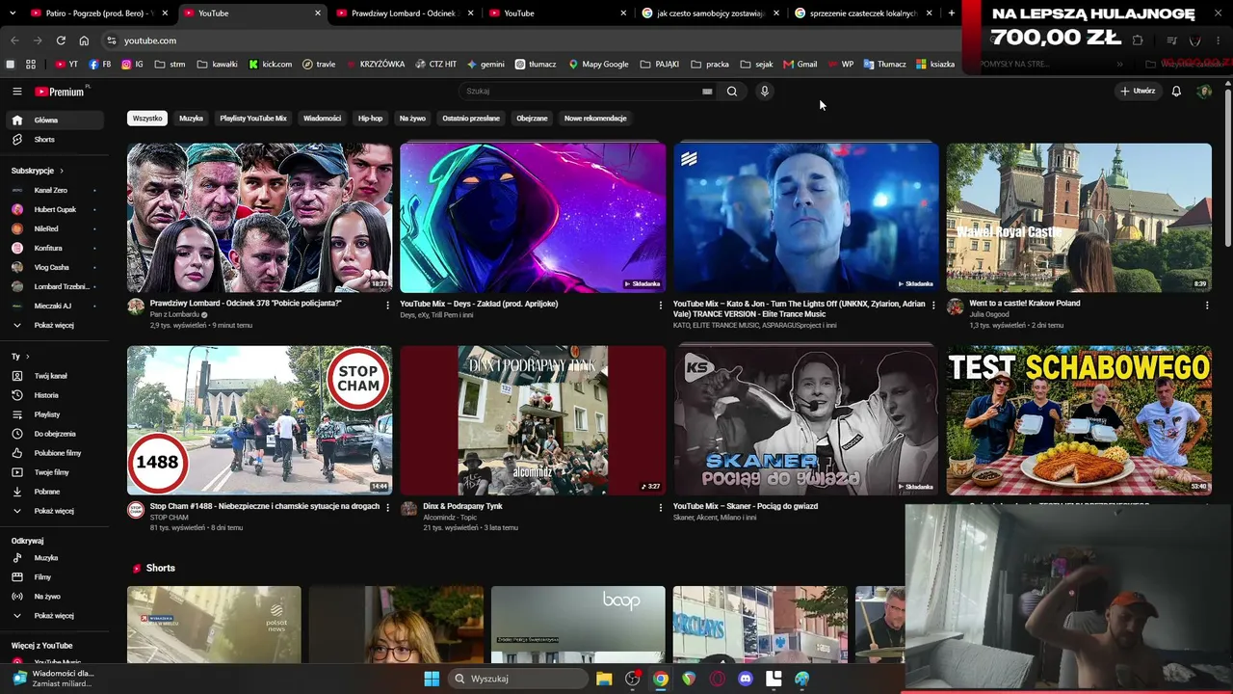Open the YouTube hamburger guide menu
This screenshot has height=694, width=1233.
(x=16, y=92)
